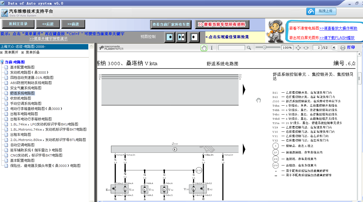The image size is (363, 202).
Task: Click 查看当前车型所有资料 button
Action: tap(222, 24)
